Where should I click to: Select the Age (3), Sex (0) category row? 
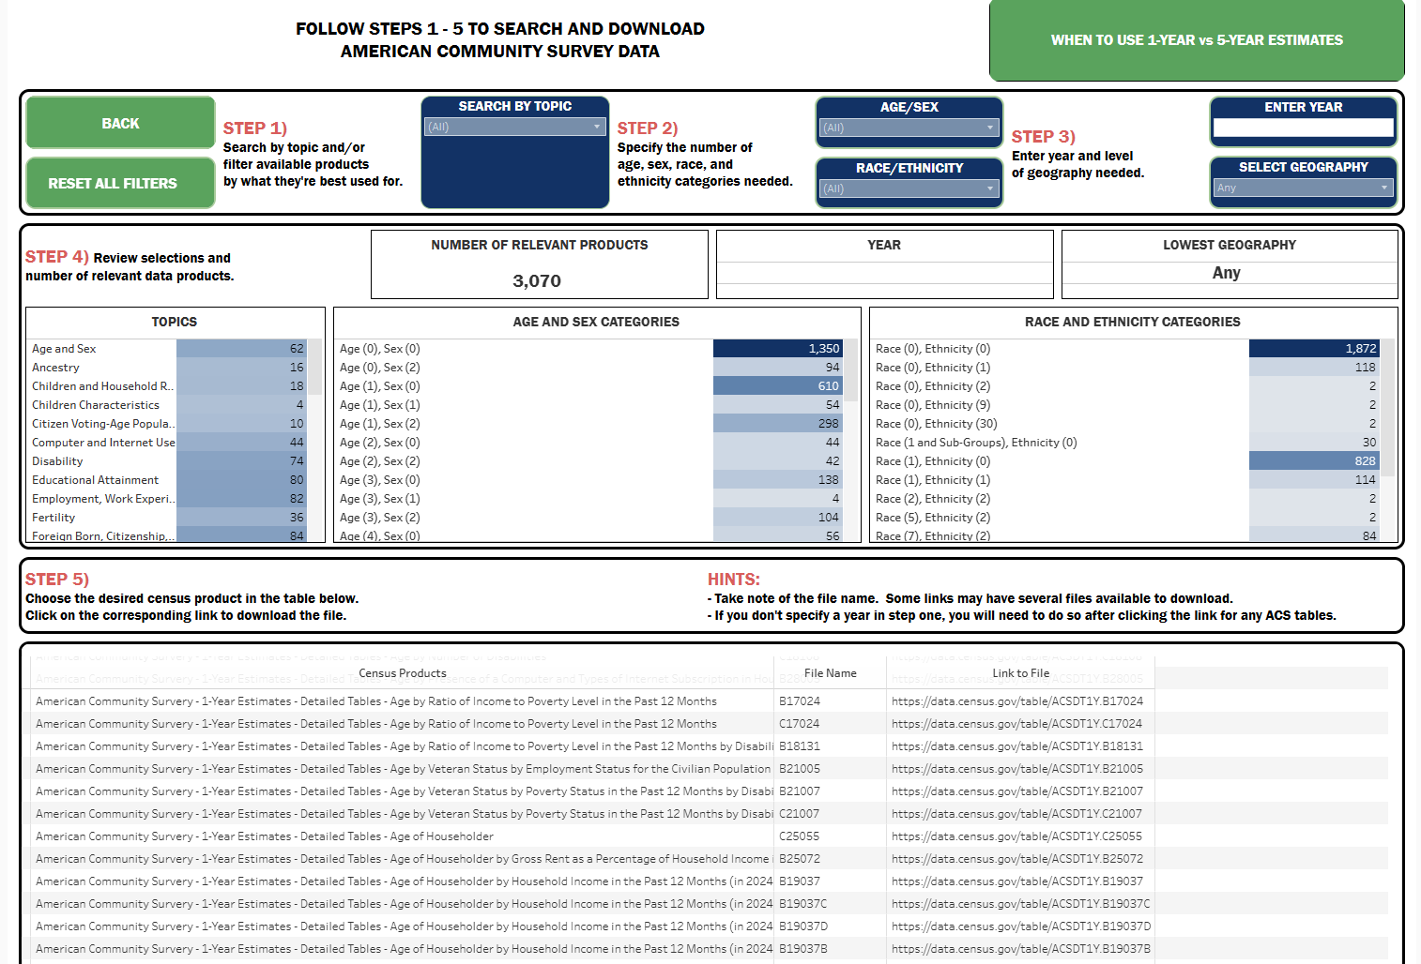tap(590, 480)
